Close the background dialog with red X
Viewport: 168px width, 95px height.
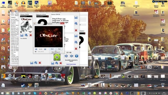(x=62, y=23)
